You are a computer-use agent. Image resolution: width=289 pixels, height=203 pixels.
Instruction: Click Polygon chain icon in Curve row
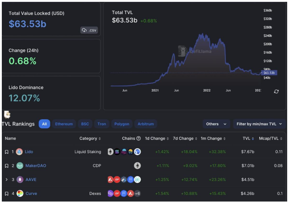point(110,193)
